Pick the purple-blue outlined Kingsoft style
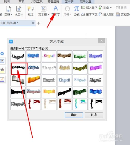This screenshot has width=130, height=145. [x=95, y=56]
